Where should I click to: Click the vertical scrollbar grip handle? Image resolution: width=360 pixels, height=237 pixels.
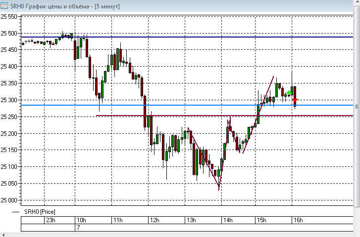pyautogui.click(x=357, y=107)
